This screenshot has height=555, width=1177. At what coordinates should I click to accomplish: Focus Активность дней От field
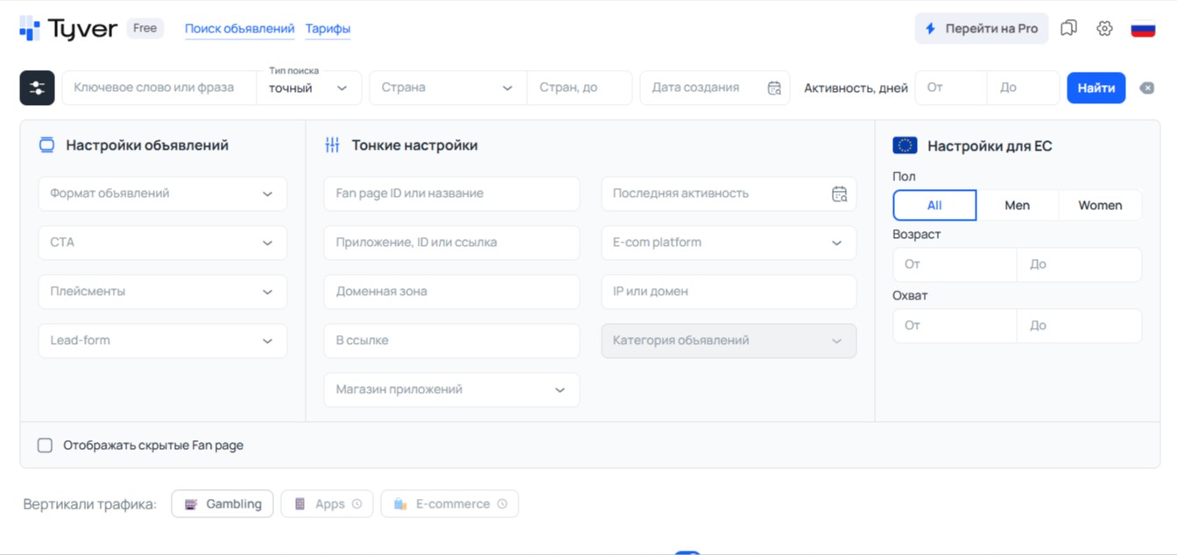(951, 88)
